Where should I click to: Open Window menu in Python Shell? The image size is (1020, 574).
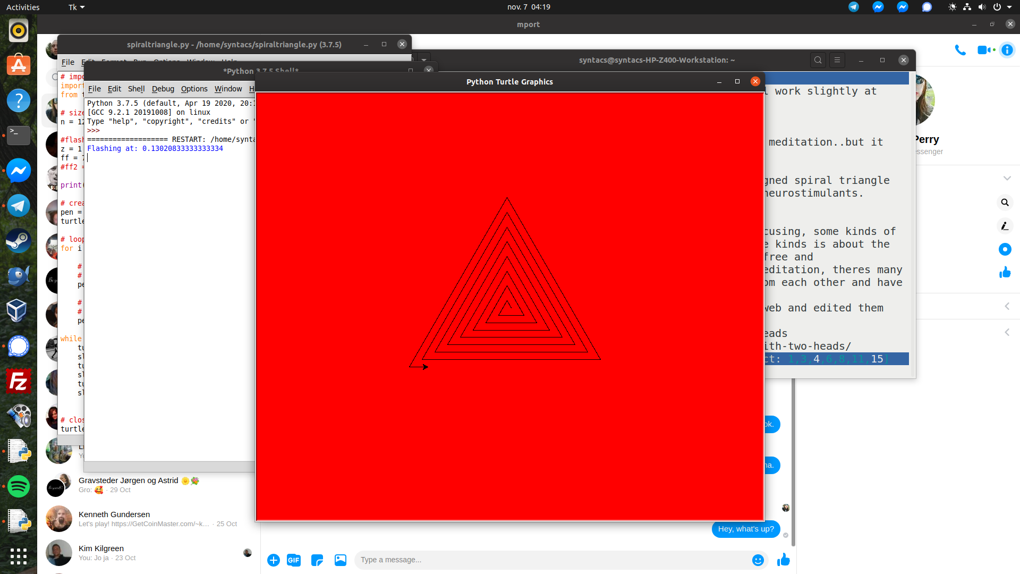click(x=228, y=89)
